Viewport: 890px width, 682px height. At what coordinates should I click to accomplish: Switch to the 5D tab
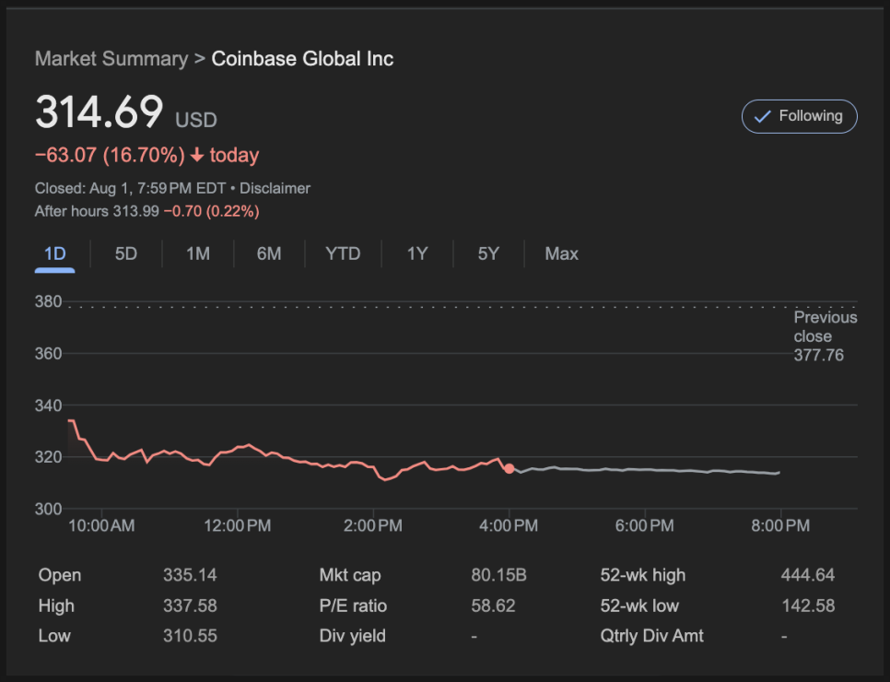[x=126, y=253]
